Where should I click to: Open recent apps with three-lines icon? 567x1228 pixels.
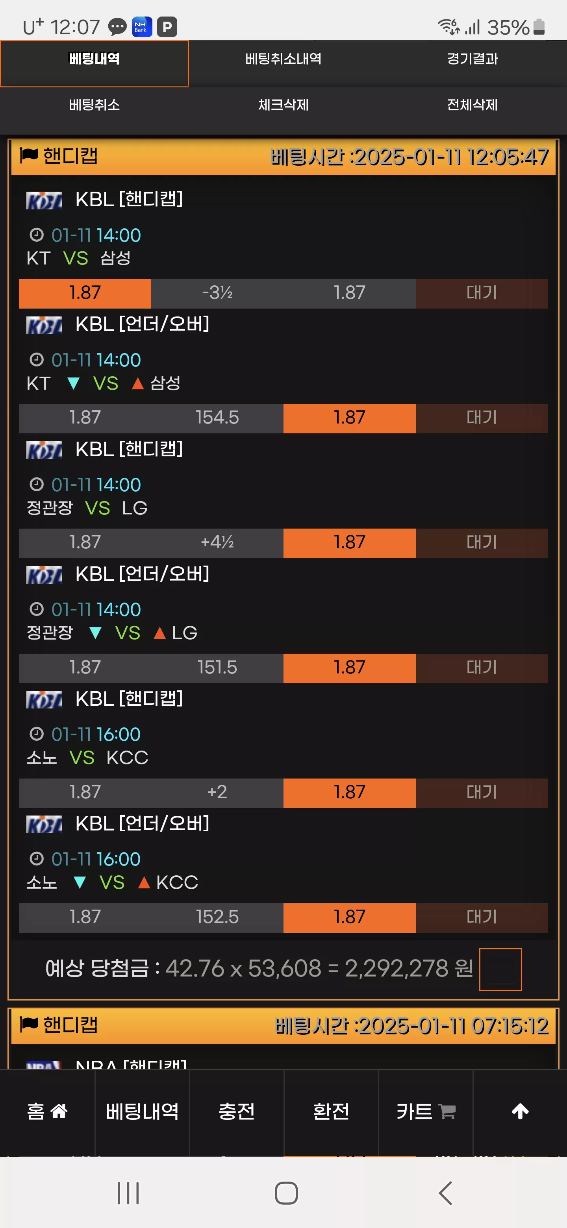click(x=128, y=1193)
